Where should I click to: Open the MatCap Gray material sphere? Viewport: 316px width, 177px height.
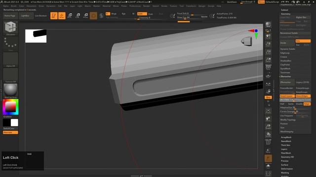[10, 91]
